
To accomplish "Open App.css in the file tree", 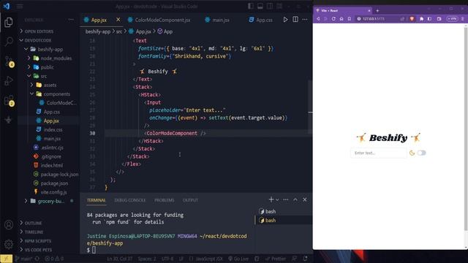I will (x=52, y=112).
